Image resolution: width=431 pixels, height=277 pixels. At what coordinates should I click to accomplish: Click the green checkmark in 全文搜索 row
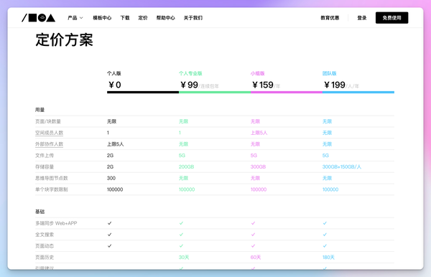coord(181,235)
